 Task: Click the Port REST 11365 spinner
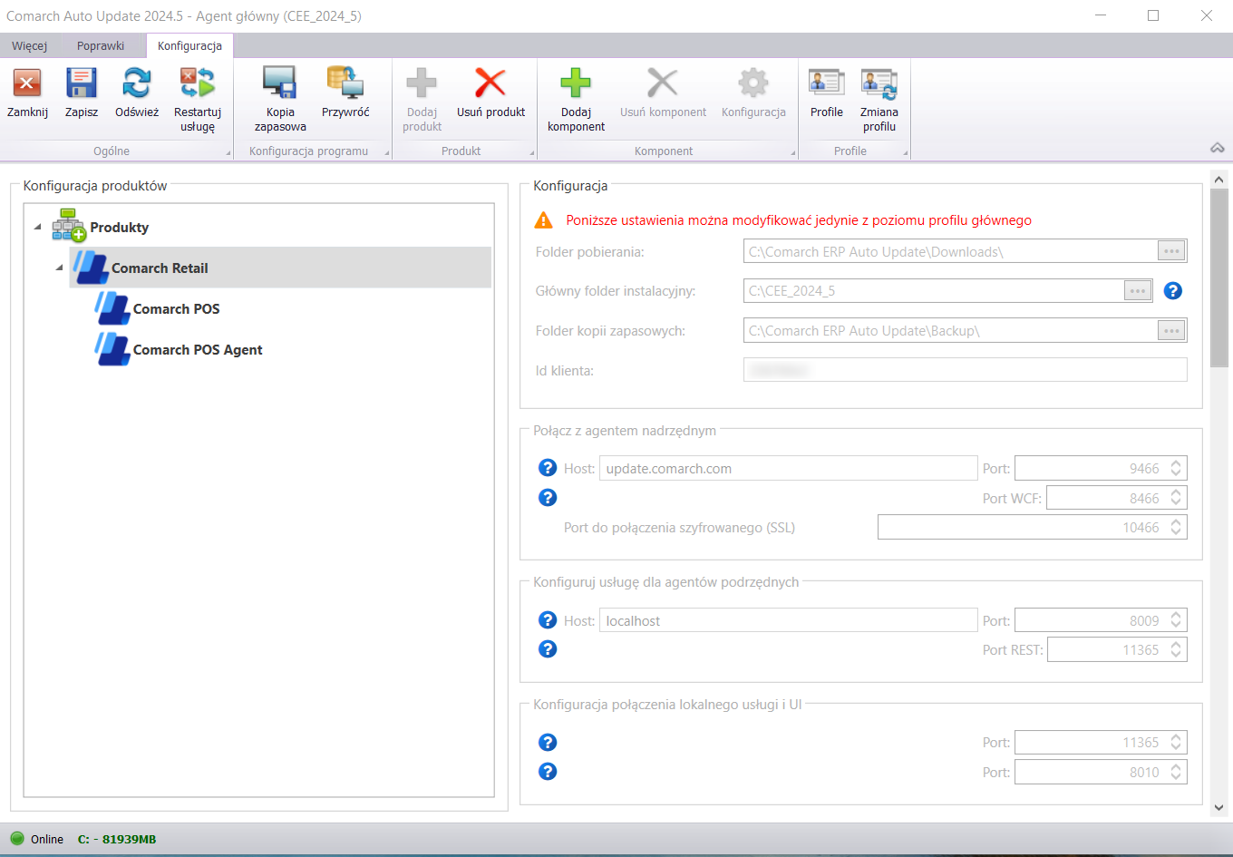(x=1176, y=649)
